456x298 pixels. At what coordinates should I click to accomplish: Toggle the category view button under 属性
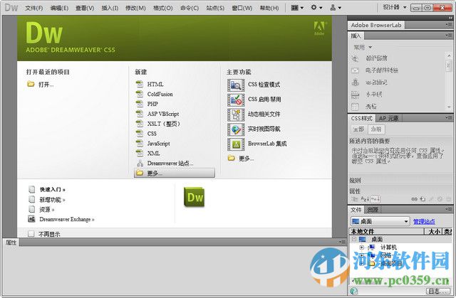point(355,199)
